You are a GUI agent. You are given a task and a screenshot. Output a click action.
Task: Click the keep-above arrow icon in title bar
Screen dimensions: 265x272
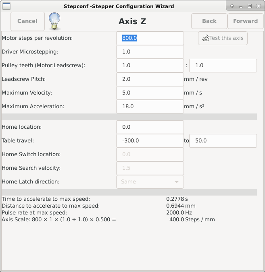pyautogui.click(x=232, y=6)
